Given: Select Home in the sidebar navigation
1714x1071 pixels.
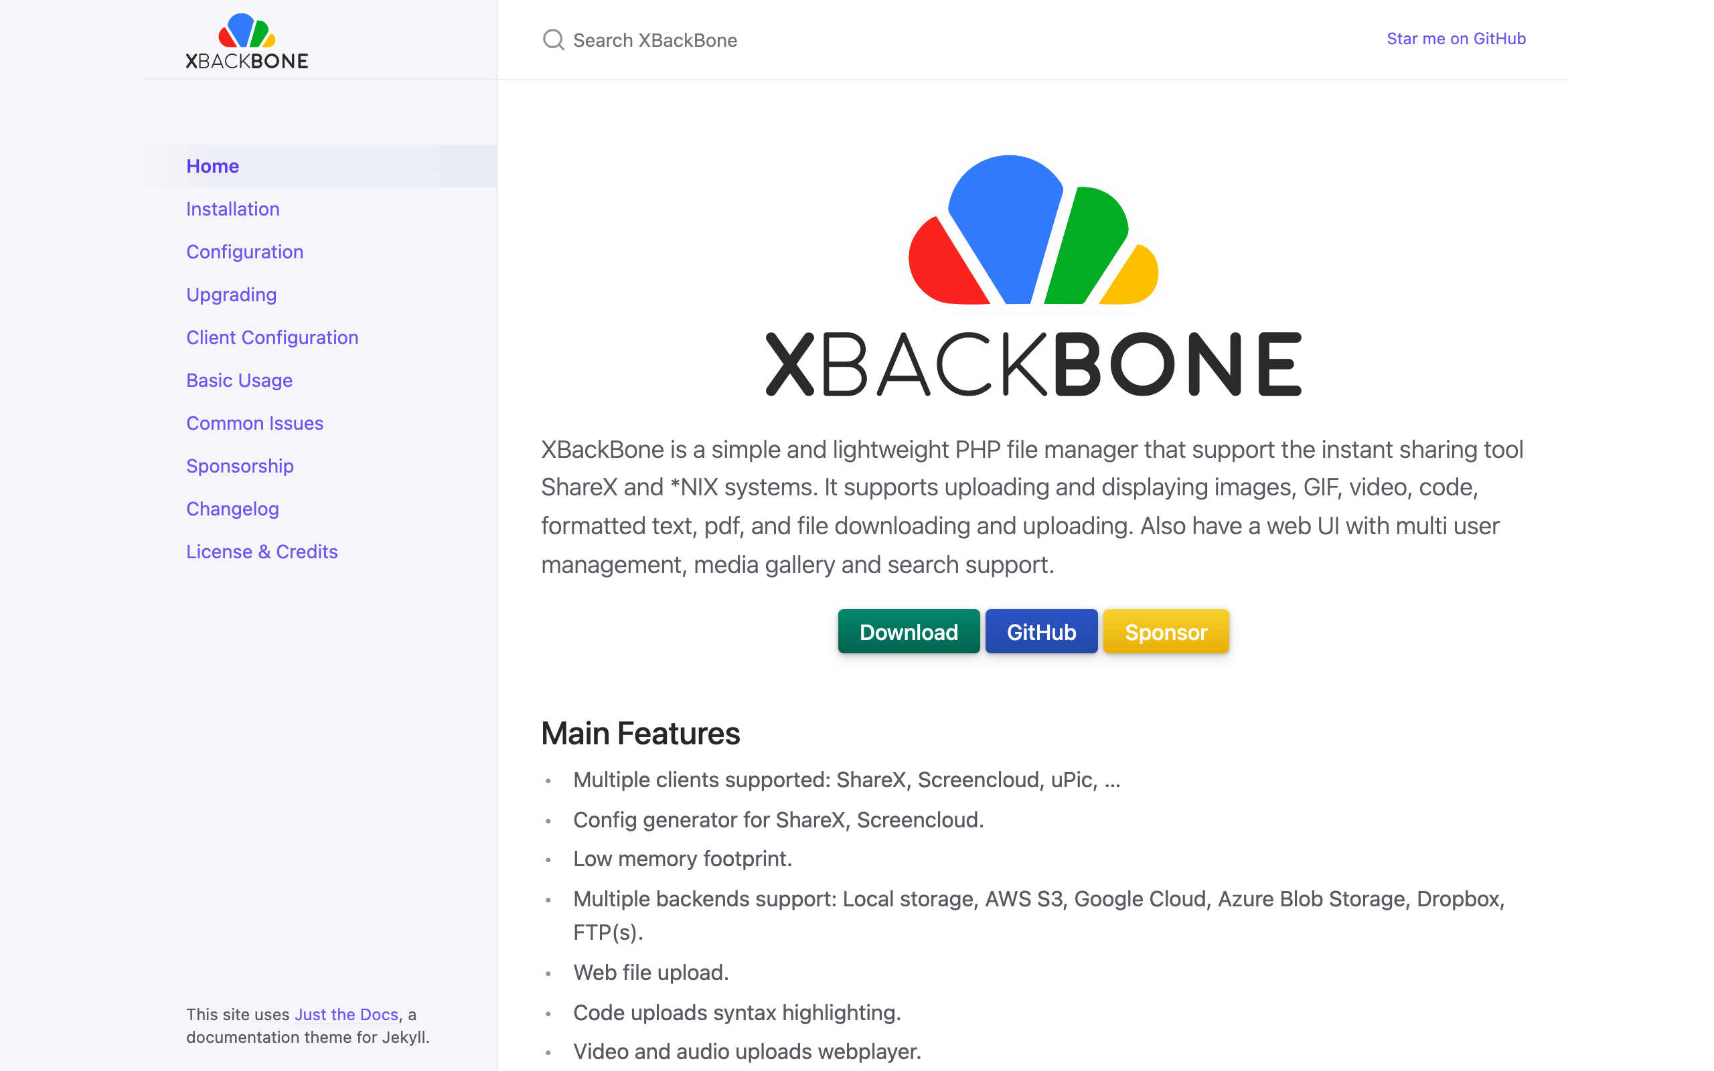Looking at the screenshot, I should pos(212,166).
